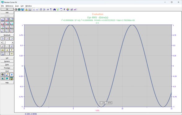The height and width of the screenshot is (115, 182).
Task: Click the gray tray upload icon in the toolbar
Action: (x=30, y=9)
